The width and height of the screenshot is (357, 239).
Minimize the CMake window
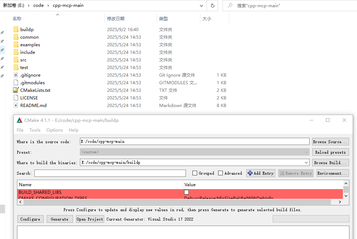(311, 120)
